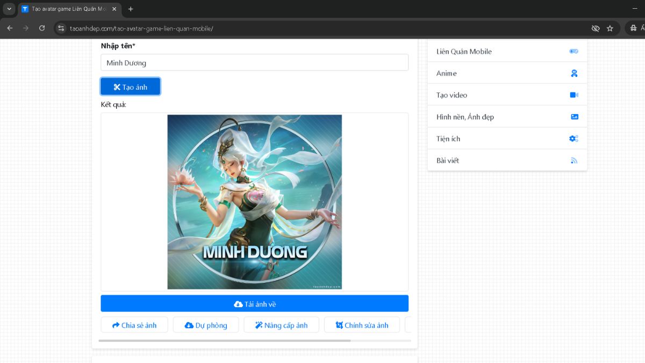Image resolution: width=645 pixels, height=363 pixels.
Task: Click the Anime character icon
Action: click(x=574, y=73)
